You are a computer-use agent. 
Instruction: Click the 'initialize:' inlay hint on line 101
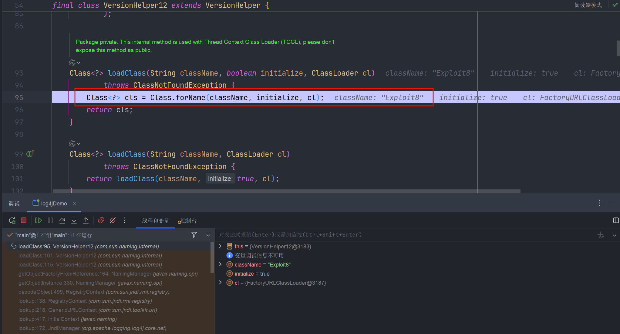pos(221,179)
